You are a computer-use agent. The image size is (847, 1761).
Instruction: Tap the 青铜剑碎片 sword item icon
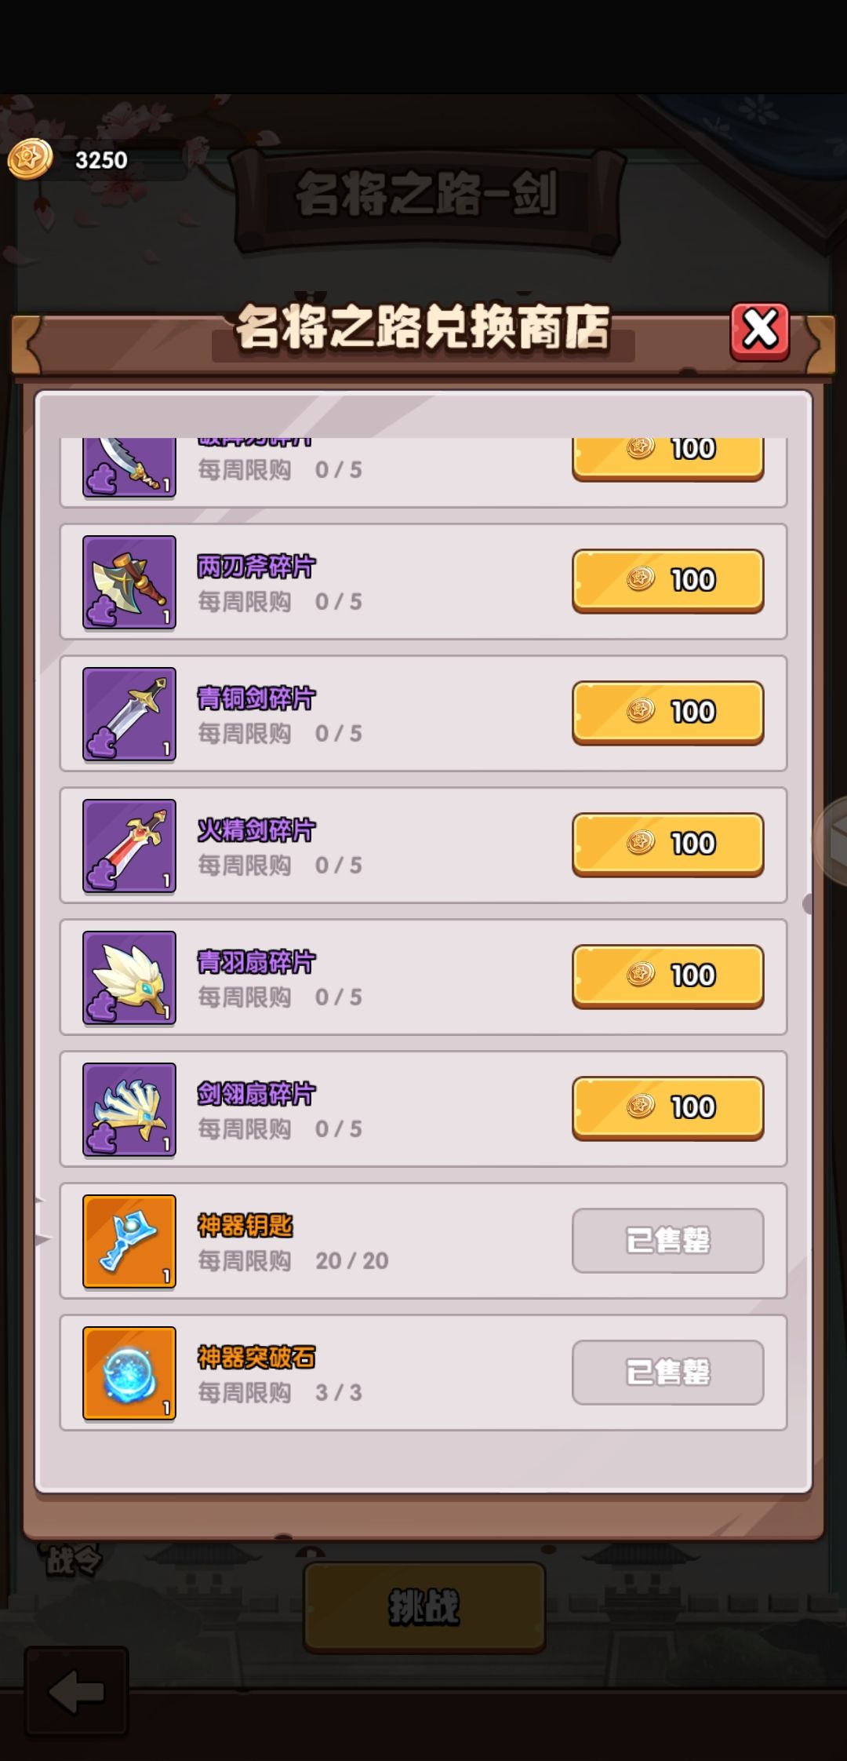point(129,714)
